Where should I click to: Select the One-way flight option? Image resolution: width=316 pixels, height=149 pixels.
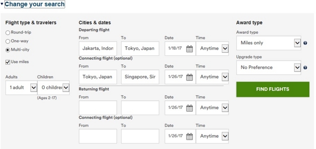coord(8,41)
